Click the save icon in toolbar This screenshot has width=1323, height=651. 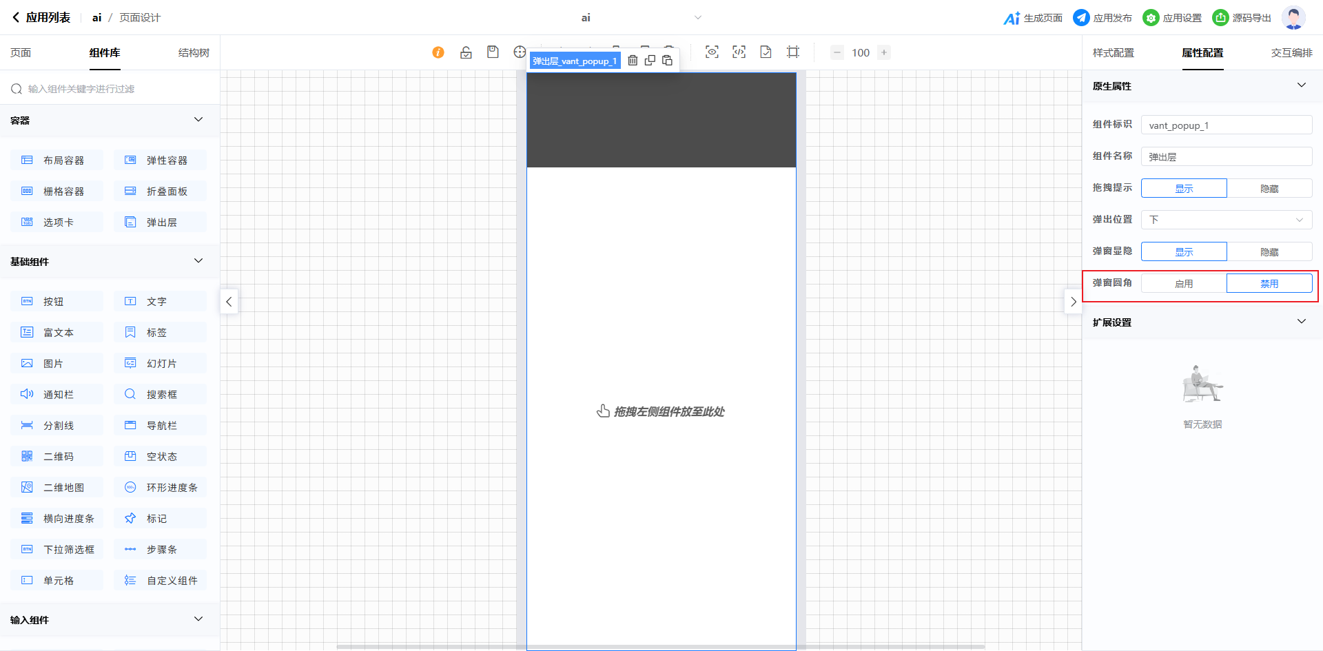tap(493, 52)
